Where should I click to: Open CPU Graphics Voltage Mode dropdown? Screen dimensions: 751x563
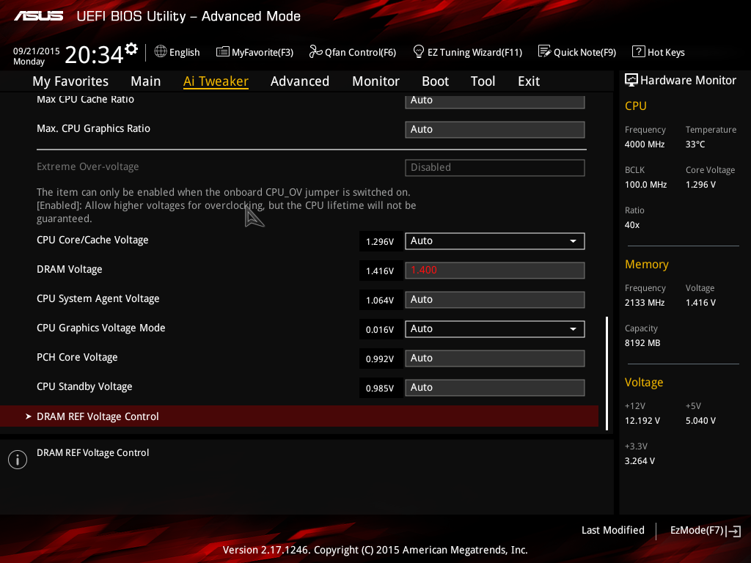click(495, 329)
